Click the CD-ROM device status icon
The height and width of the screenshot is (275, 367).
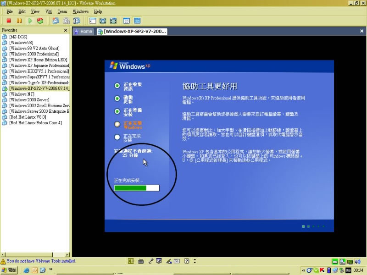click(342, 262)
